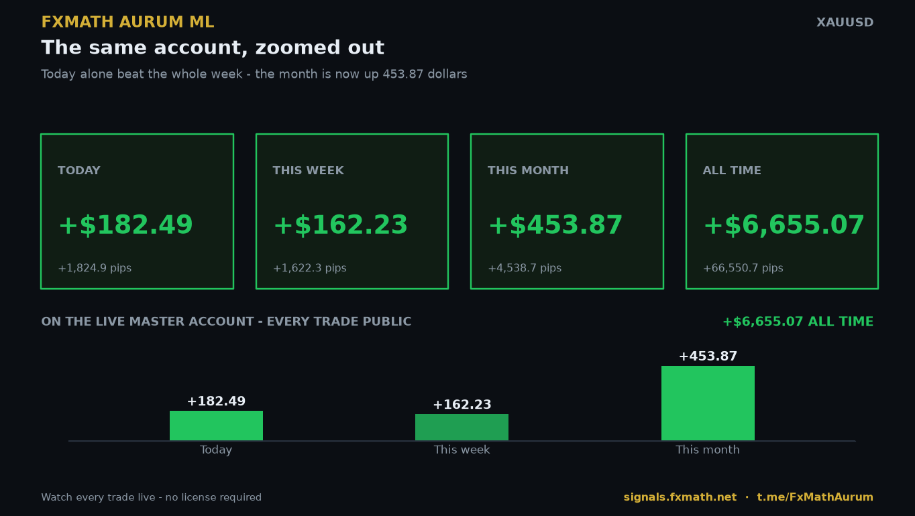This screenshot has height=516, width=915.
Task: Click the heading 'The same account, zoomed out'
Action: pos(213,48)
